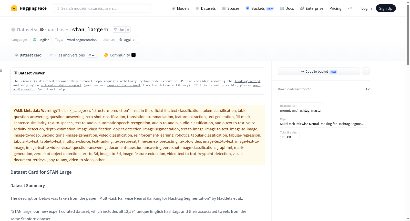
Task: Click the Dataset Viewer table icon
Action: [x=15, y=73]
